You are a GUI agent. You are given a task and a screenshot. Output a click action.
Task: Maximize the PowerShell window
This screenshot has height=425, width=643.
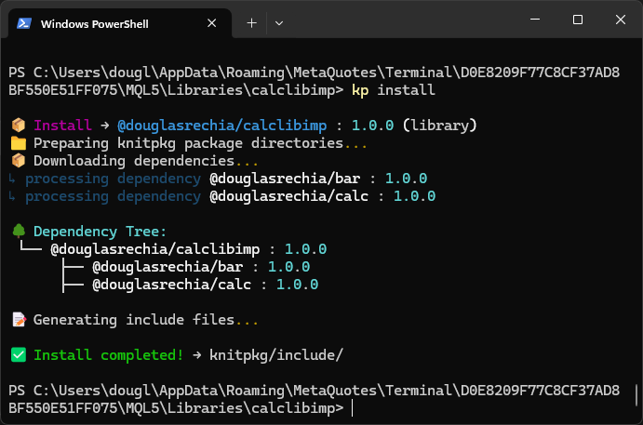tap(577, 20)
